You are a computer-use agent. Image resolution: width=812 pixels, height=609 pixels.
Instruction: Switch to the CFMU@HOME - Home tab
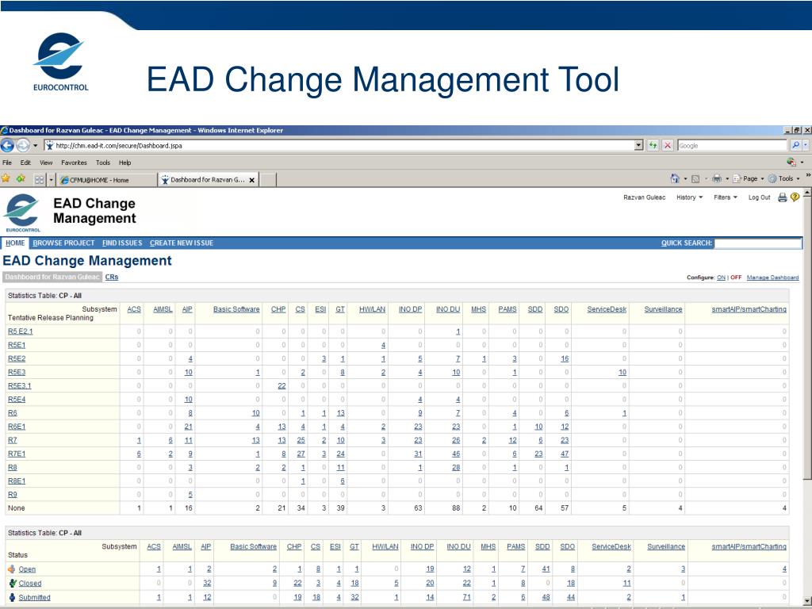tap(106, 180)
